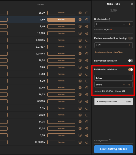The image size is (136, 155).
Task: Click Kaufen button in the 38,39 row
Action: [61, 13]
